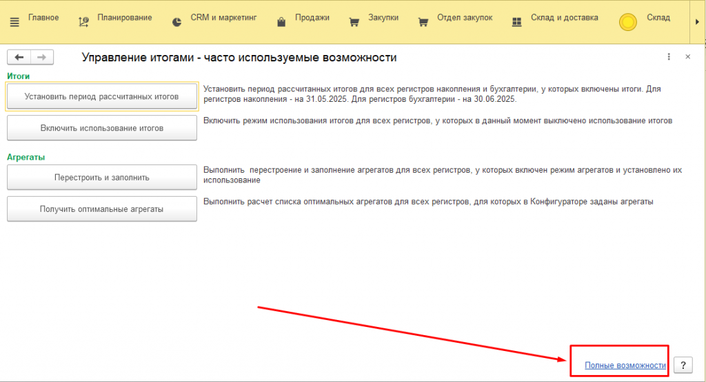Click Получить оптимальные агрегаты button

click(x=102, y=209)
